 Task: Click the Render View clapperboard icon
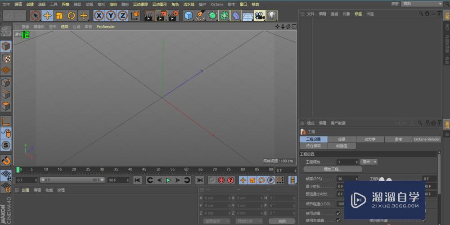pos(148,15)
